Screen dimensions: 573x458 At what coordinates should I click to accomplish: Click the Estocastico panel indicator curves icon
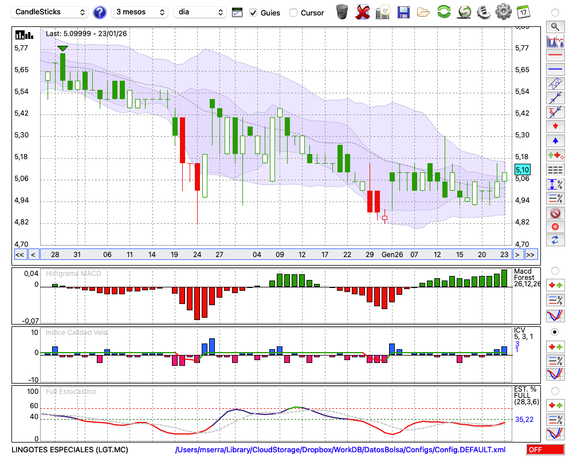[x=555, y=434]
